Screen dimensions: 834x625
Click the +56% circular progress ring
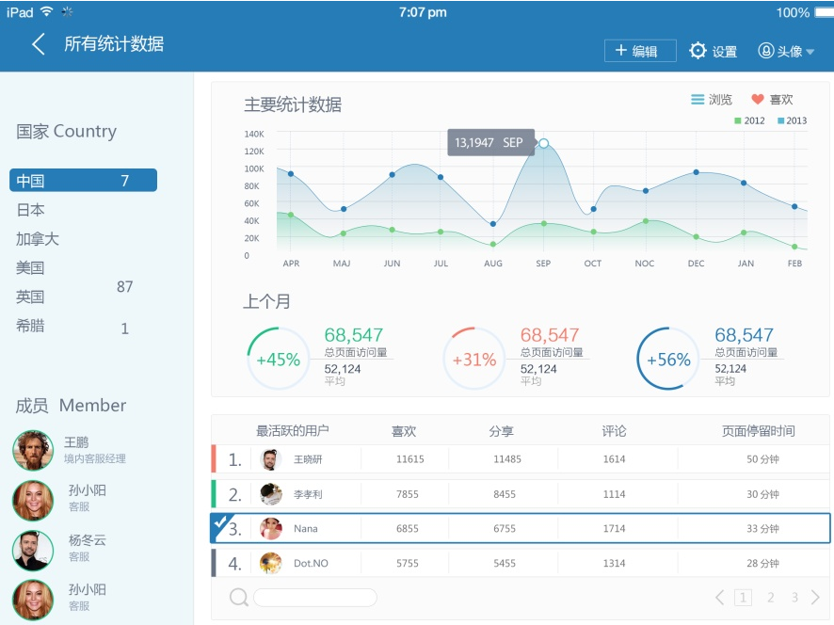[x=666, y=360]
